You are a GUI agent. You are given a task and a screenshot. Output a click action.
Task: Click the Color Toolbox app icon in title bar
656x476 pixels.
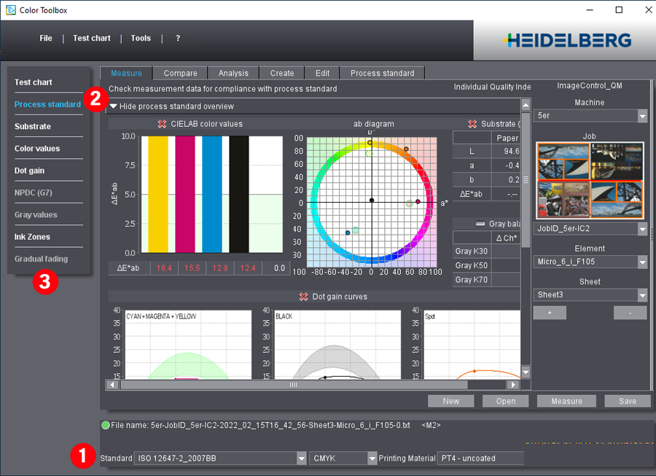[x=11, y=10]
